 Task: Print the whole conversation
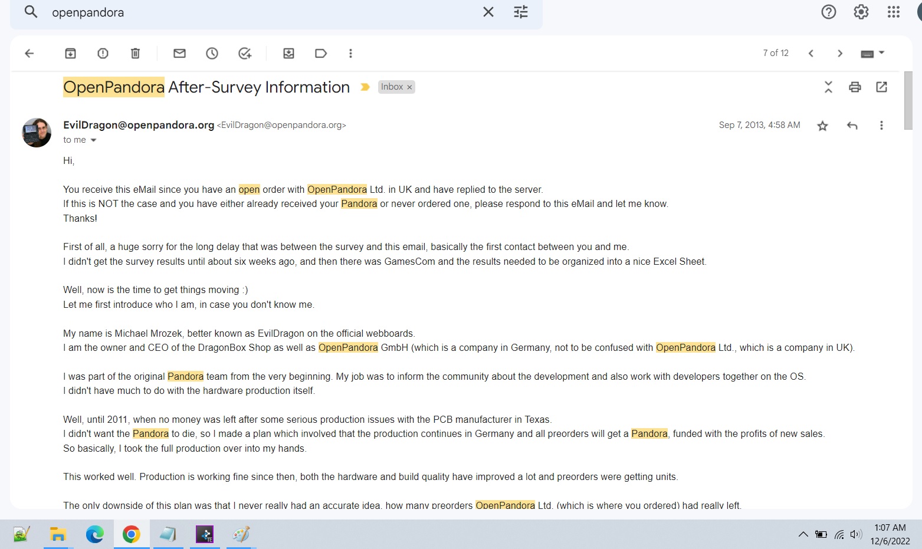click(855, 87)
